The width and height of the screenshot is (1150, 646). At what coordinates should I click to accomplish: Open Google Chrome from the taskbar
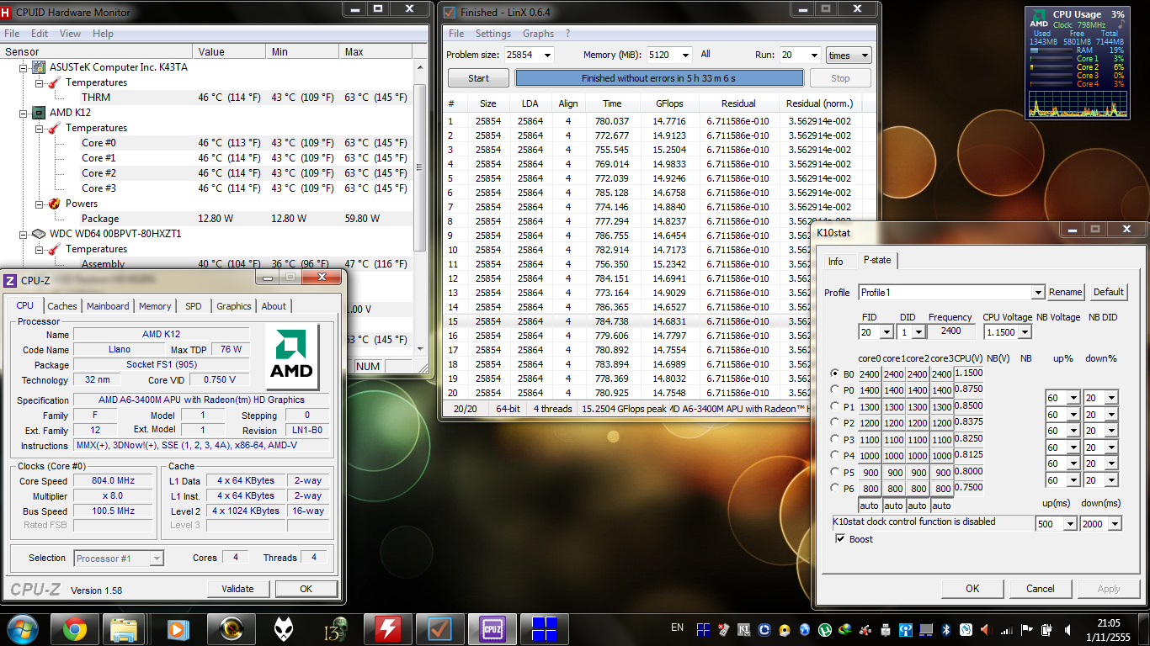(74, 628)
